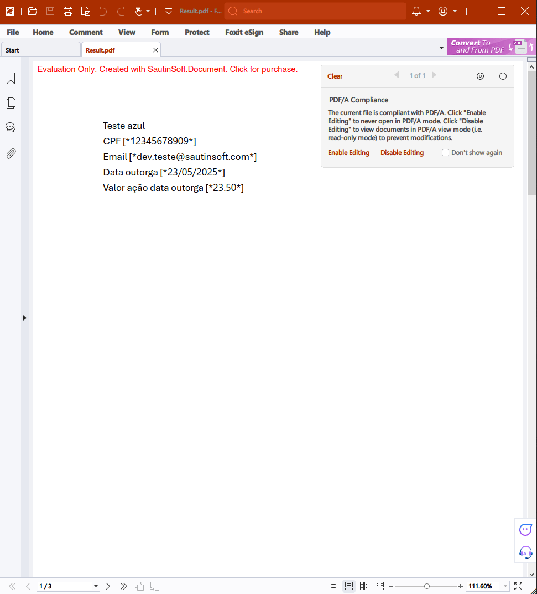Open the Page Thumbnails panel icon

coord(11,102)
